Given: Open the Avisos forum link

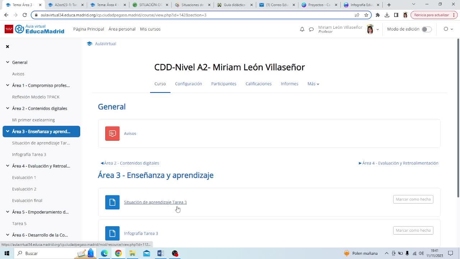Looking at the screenshot, I should pyautogui.click(x=130, y=133).
